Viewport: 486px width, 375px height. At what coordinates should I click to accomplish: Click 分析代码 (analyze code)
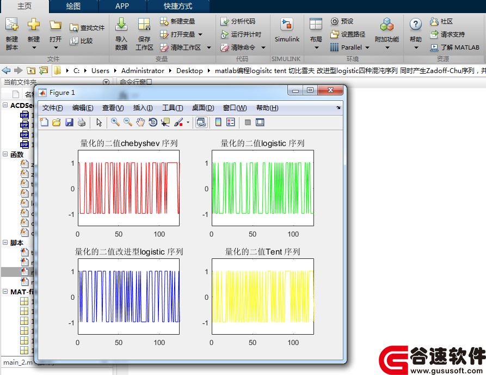point(238,21)
